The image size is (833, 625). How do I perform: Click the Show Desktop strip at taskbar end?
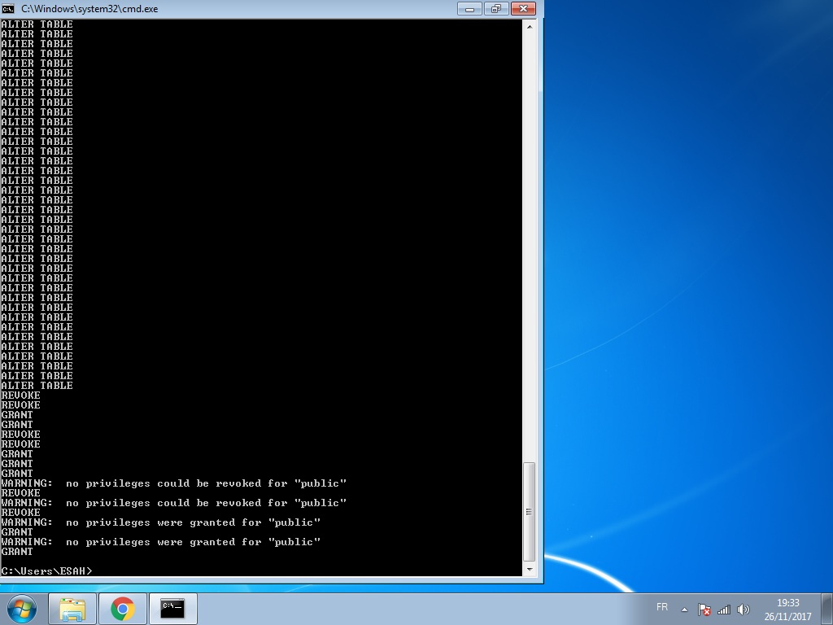pos(827,610)
